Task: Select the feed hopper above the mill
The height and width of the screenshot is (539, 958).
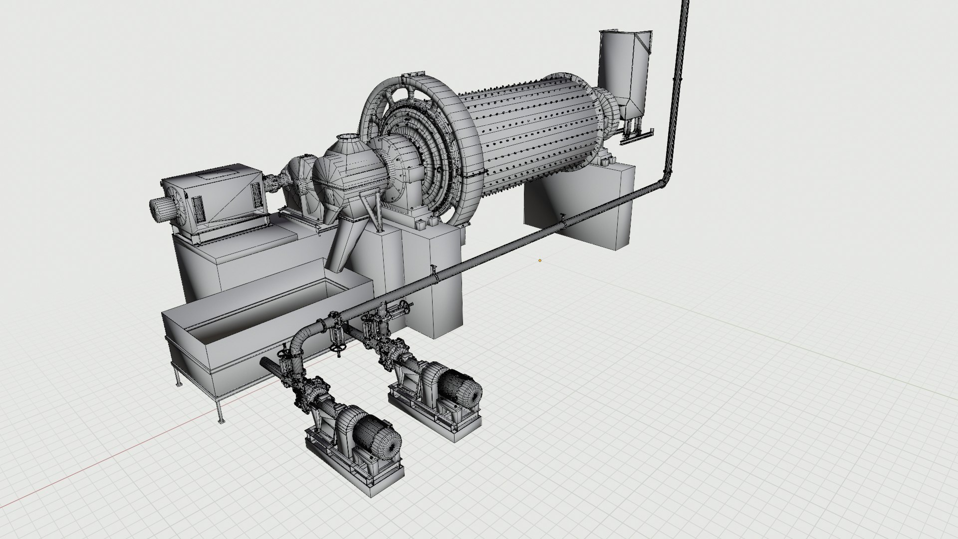Action: point(626,75)
